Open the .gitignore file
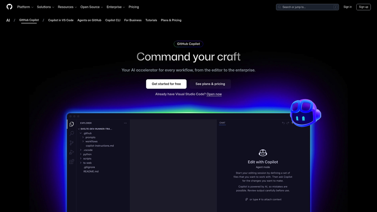Image resolution: width=377 pixels, height=212 pixels. coord(89,167)
